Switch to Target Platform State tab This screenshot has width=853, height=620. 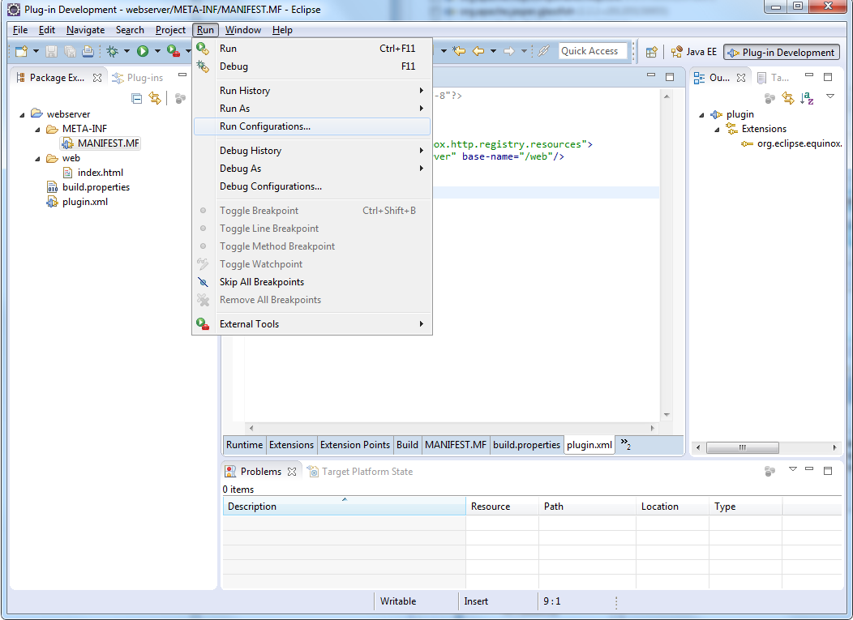[360, 472]
